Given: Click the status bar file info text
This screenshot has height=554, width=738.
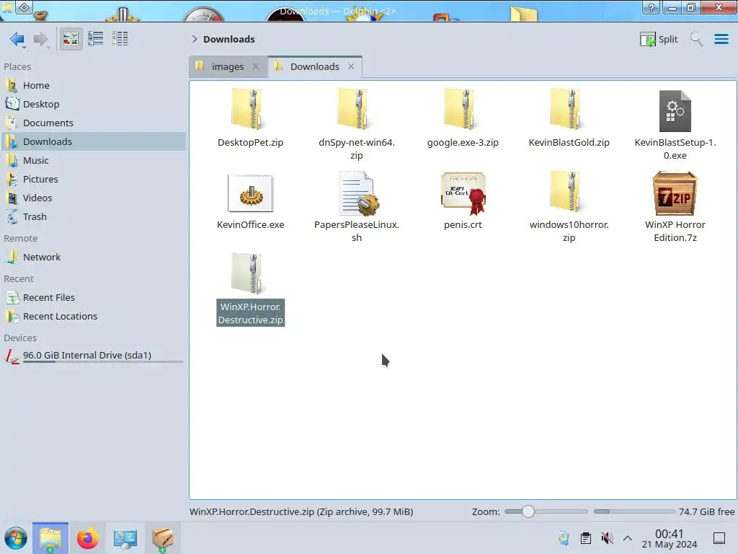Looking at the screenshot, I should (x=301, y=511).
